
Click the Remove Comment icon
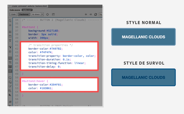10,82
